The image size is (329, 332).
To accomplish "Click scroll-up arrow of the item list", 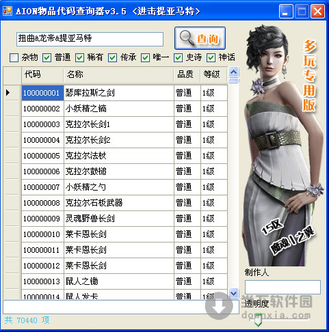I will pyautogui.click(x=233, y=72).
